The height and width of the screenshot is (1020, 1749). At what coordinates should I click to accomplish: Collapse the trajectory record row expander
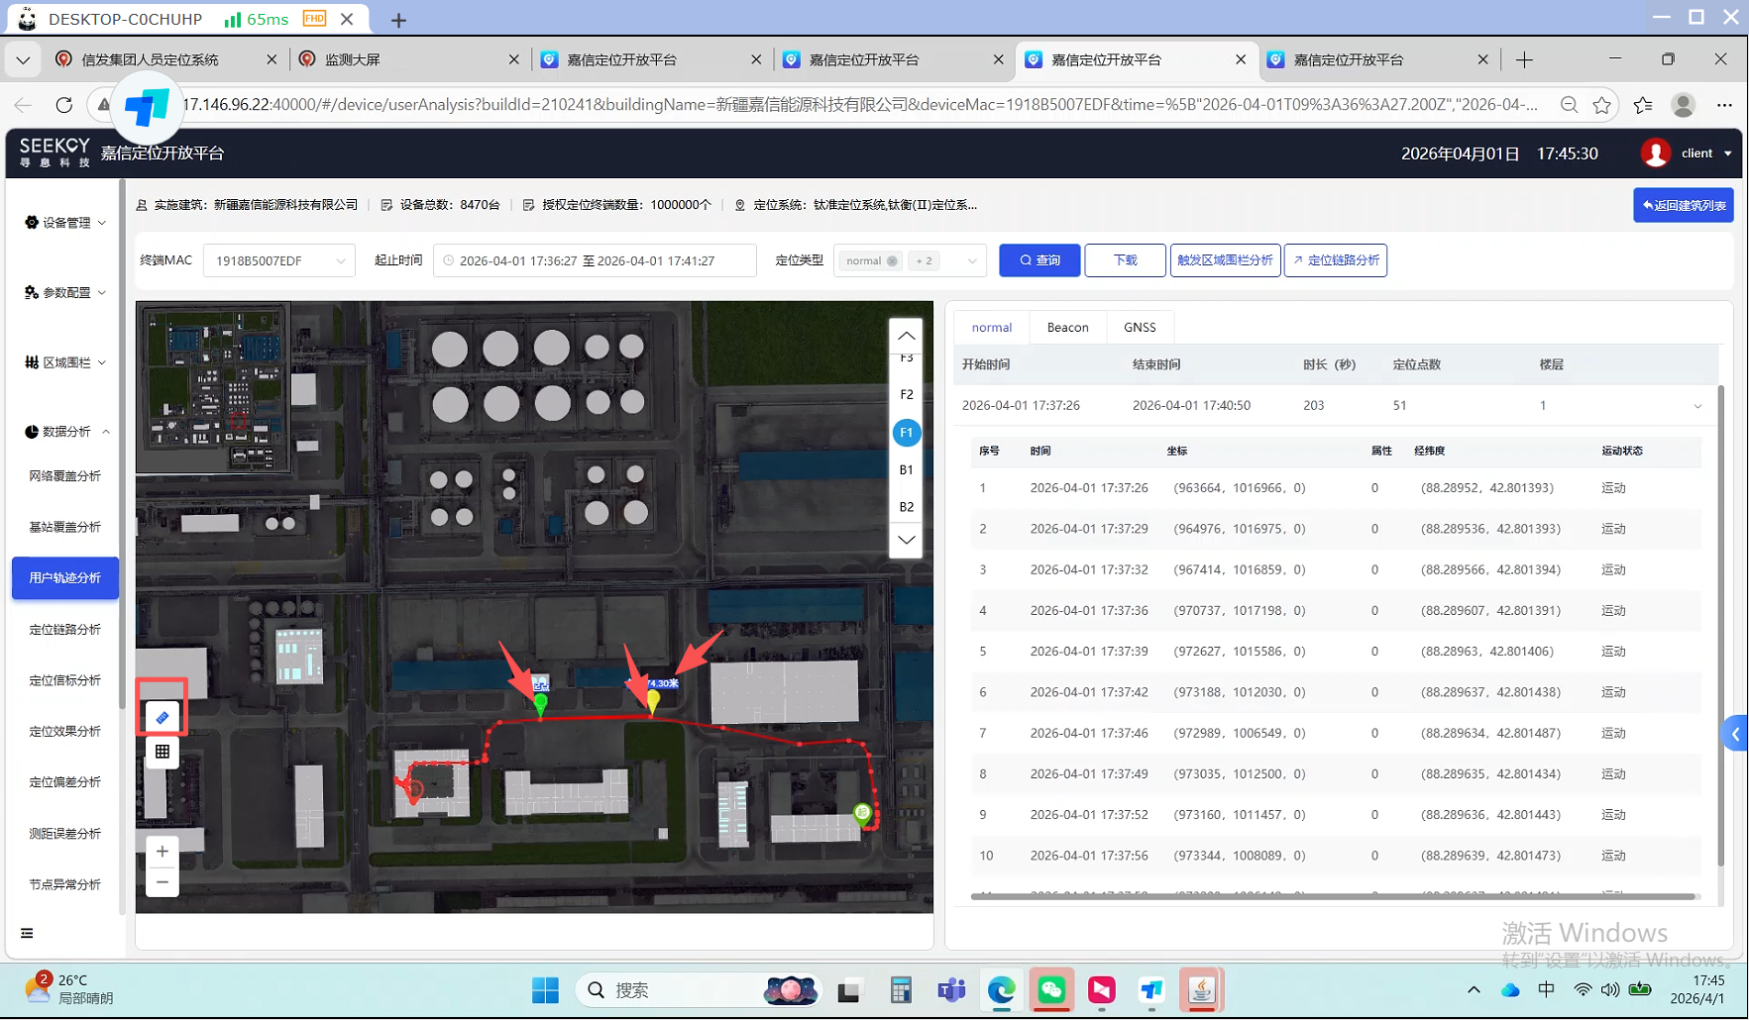click(1697, 406)
